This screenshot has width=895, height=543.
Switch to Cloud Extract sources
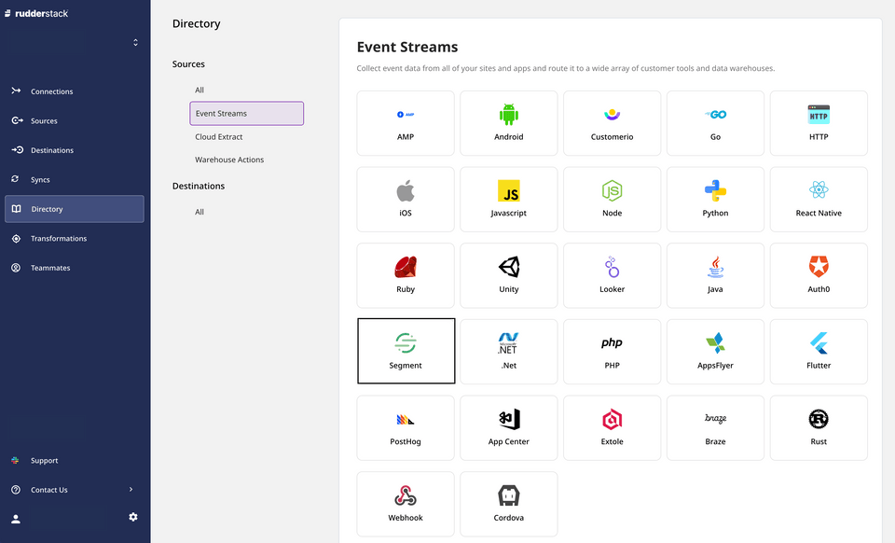(219, 137)
